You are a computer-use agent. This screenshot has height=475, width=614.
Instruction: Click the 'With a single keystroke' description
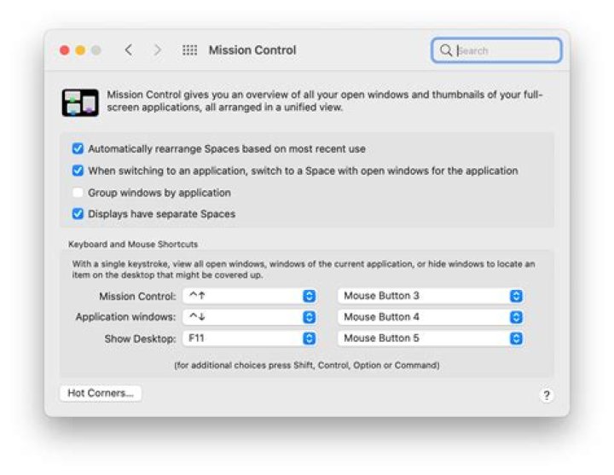click(x=304, y=269)
